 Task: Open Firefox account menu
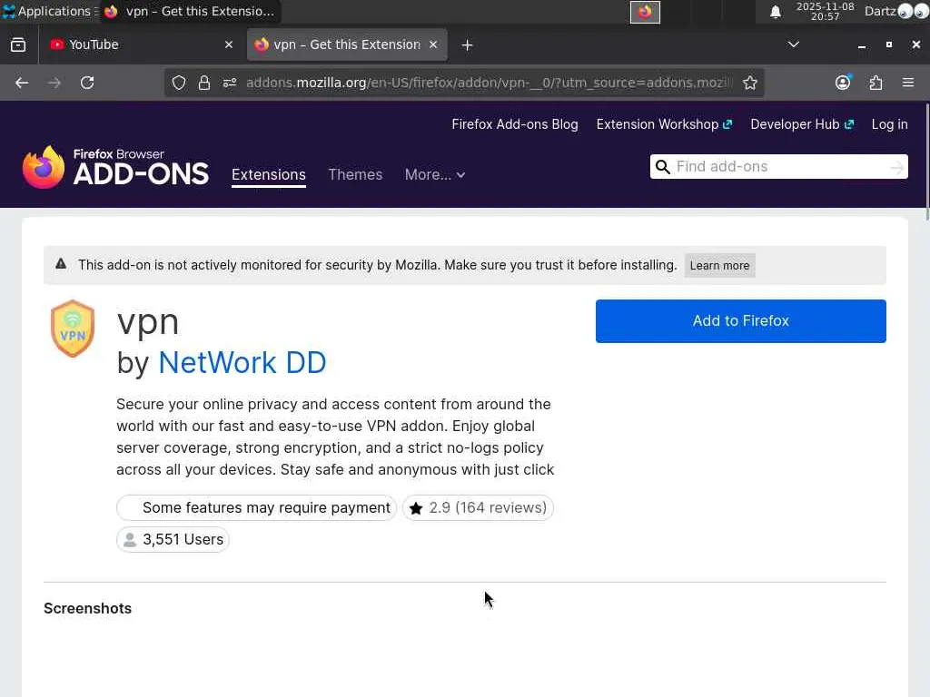tap(843, 83)
